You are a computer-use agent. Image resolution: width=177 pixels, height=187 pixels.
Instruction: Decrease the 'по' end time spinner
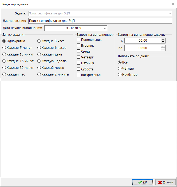(163, 49)
